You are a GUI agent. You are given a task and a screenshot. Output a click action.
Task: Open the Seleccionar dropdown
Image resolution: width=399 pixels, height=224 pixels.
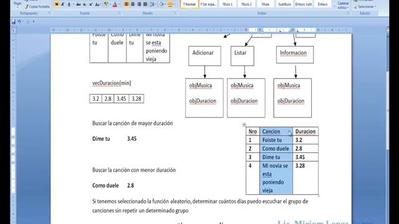(365, 7)
